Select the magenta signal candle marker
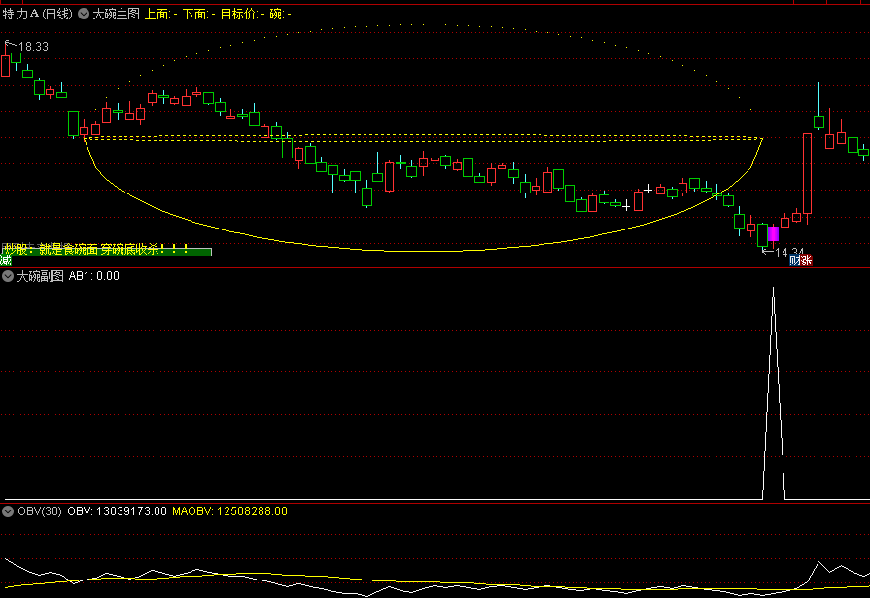 (x=774, y=233)
